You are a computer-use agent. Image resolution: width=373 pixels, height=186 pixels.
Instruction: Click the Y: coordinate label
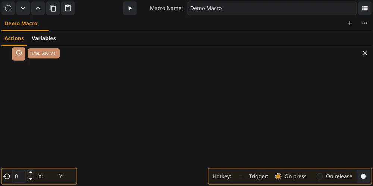click(x=62, y=176)
